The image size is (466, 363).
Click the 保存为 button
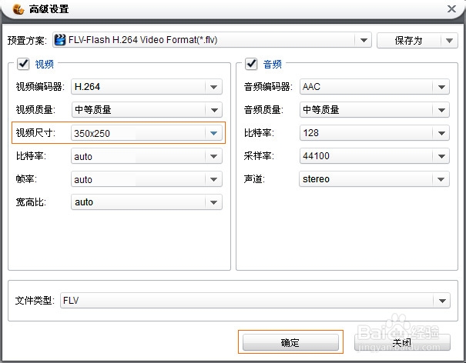[x=409, y=40]
